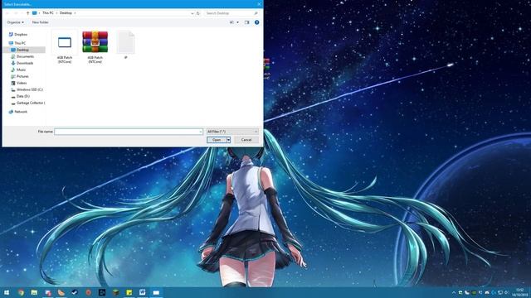
Task: Switch to the active white window taskbar app
Action: pyautogui.click(x=156, y=292)
